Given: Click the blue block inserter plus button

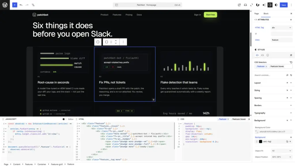Looking at the screenshot, I should [15, 5].
